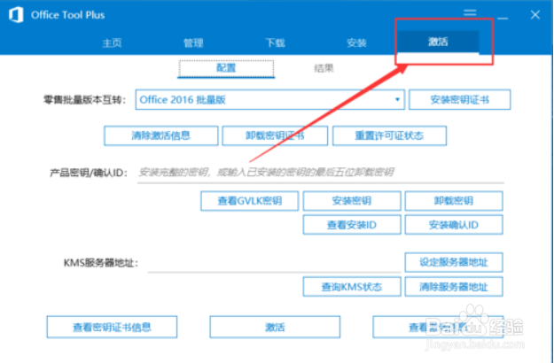This screenshot has width=554, height=363.
Task: Open the 配置 sub-tab
Action: (x=226, y=68)
